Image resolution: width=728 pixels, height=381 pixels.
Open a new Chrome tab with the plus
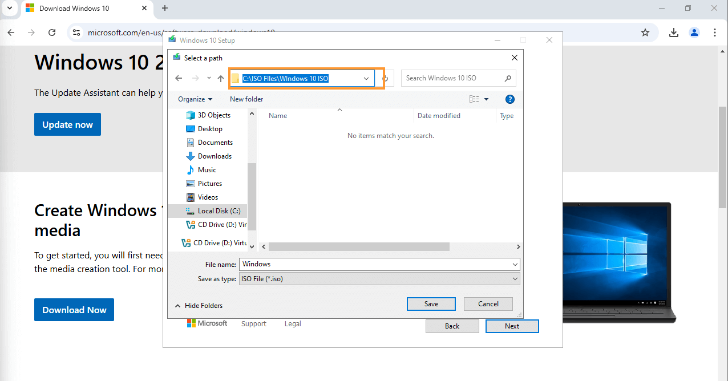point(165,8)
